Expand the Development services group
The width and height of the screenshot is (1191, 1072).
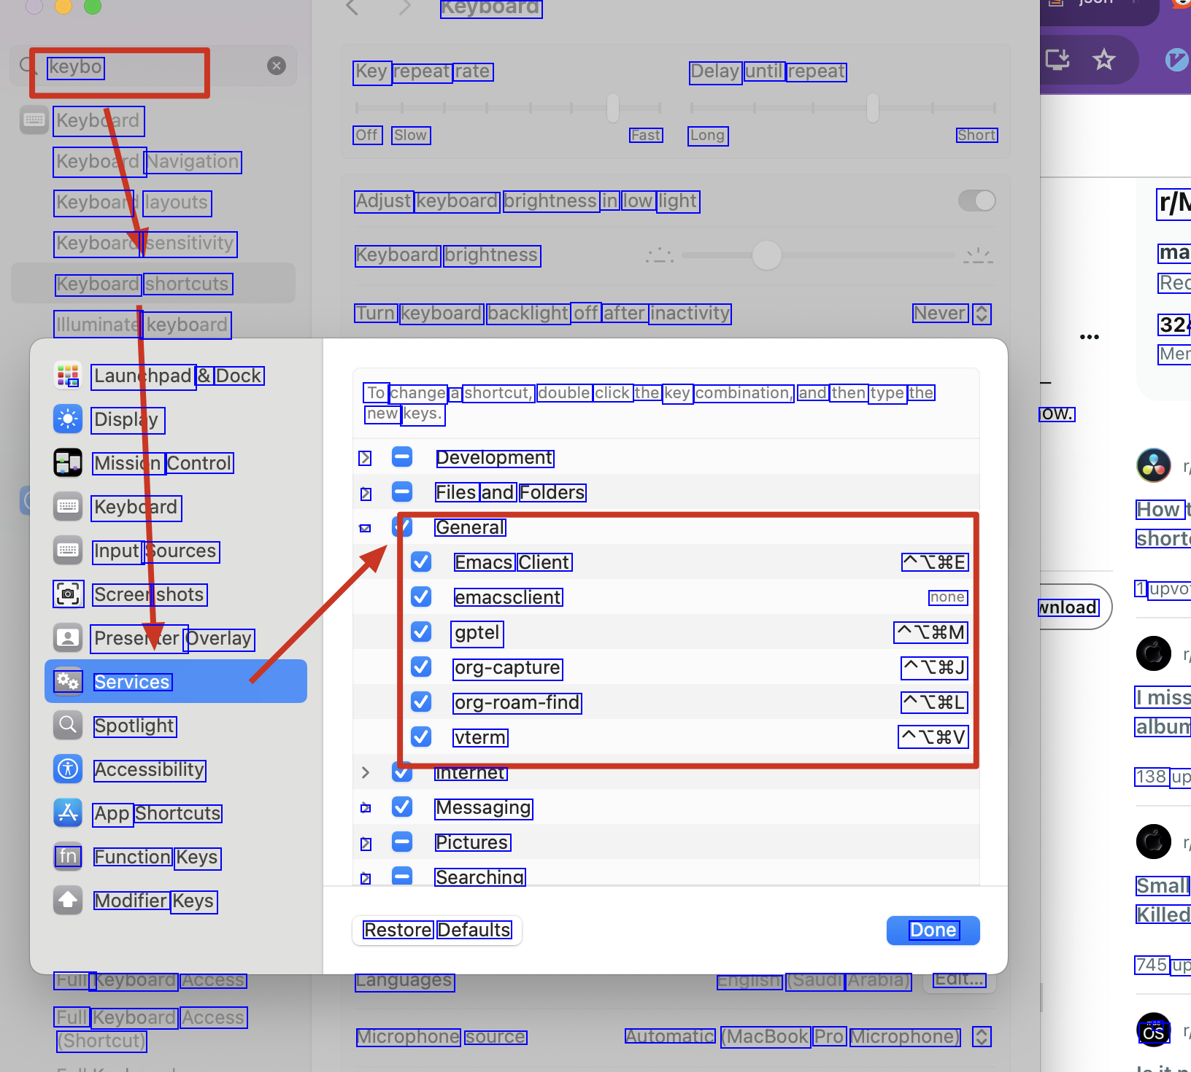(366, 458)
